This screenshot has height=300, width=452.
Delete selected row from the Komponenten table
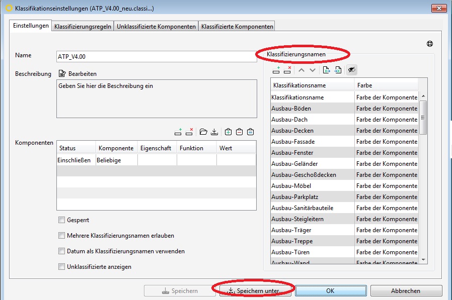[x=189, y=132]
